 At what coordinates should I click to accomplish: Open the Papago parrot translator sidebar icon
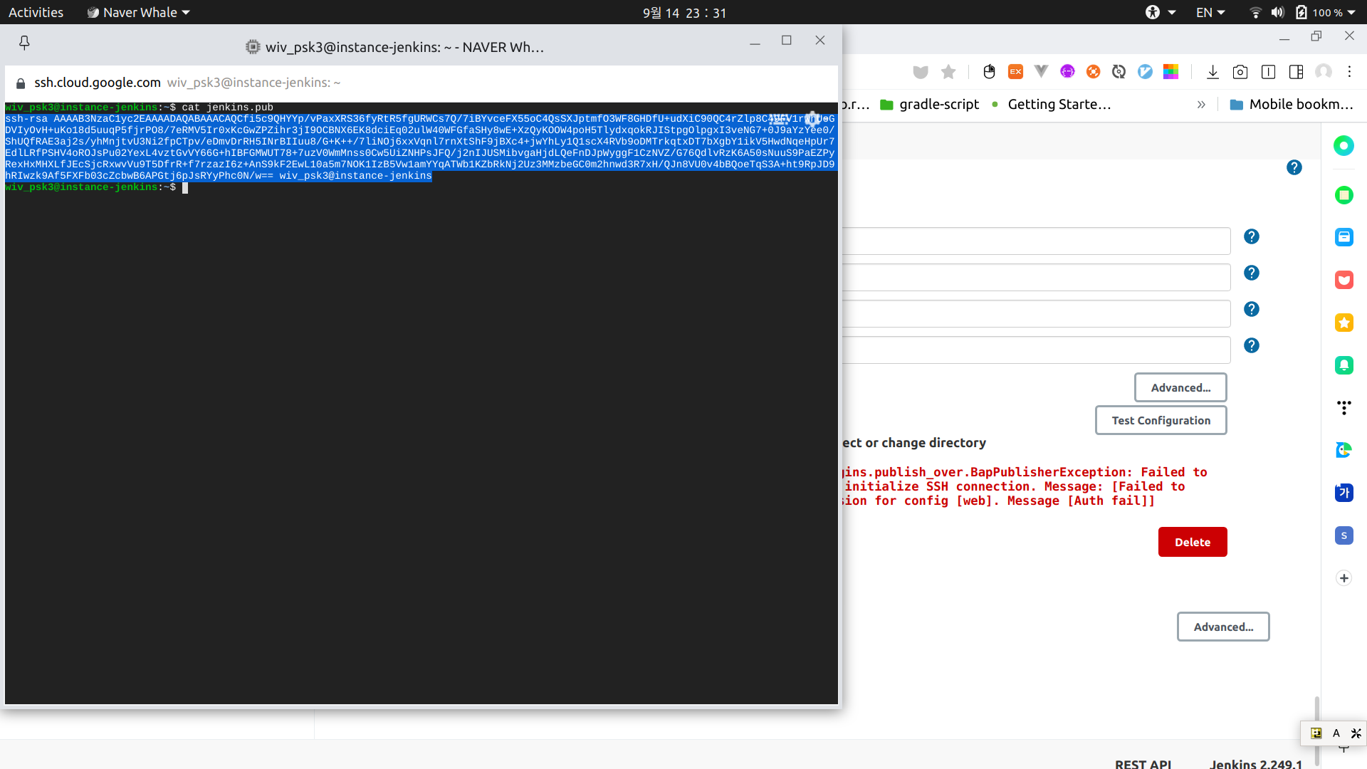[x=1344, y=450]
